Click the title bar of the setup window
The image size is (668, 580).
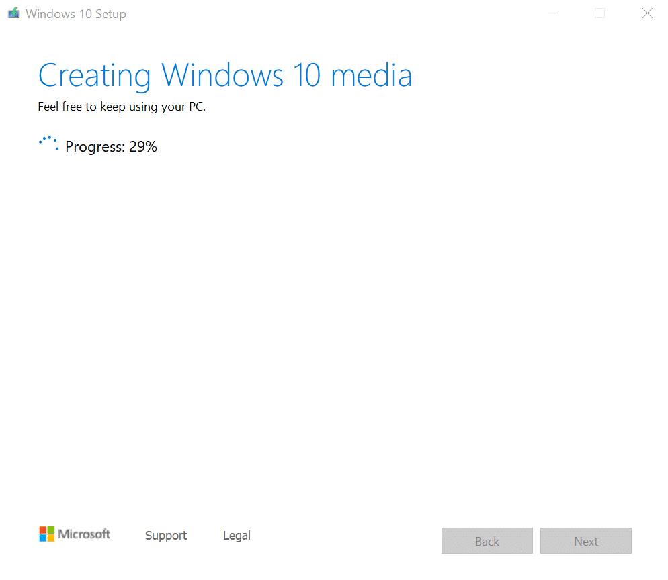coord(336,13)
